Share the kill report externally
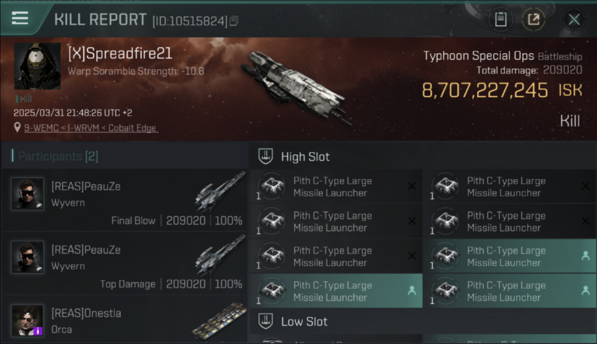The width and height of the screenshot is (597, 344). tap(533, 19)
